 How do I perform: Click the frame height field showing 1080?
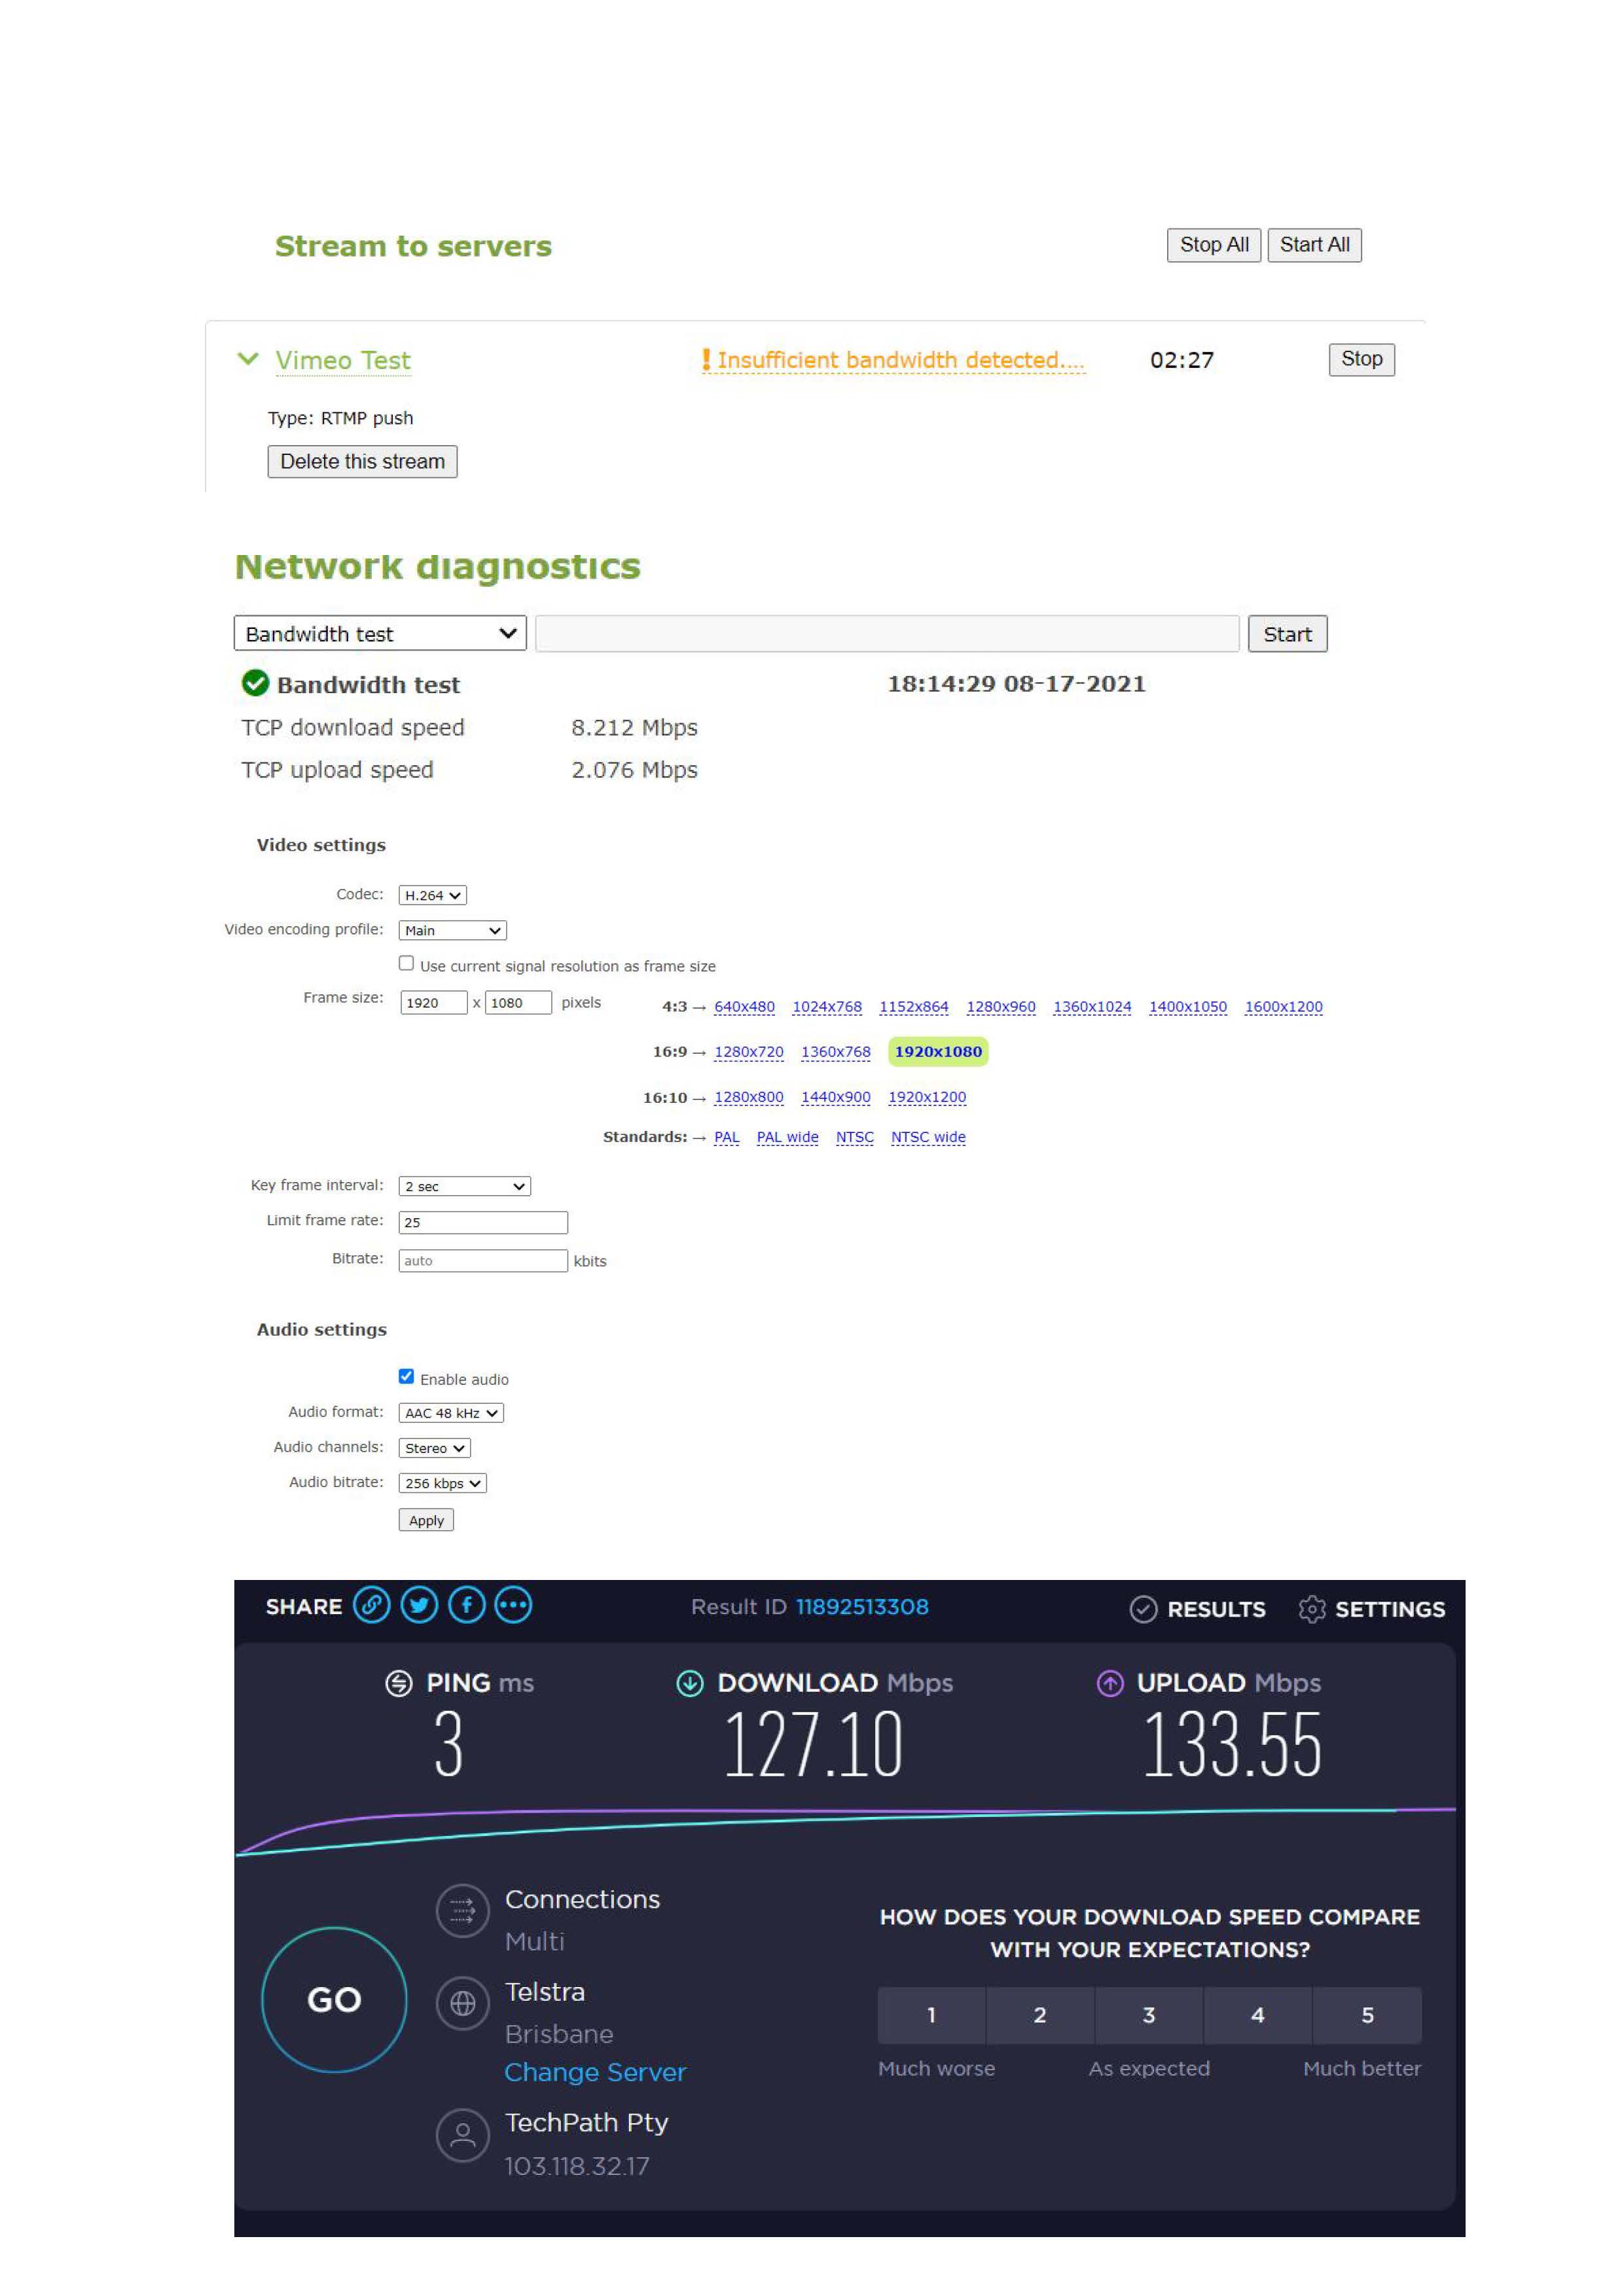pos(518,1003)
